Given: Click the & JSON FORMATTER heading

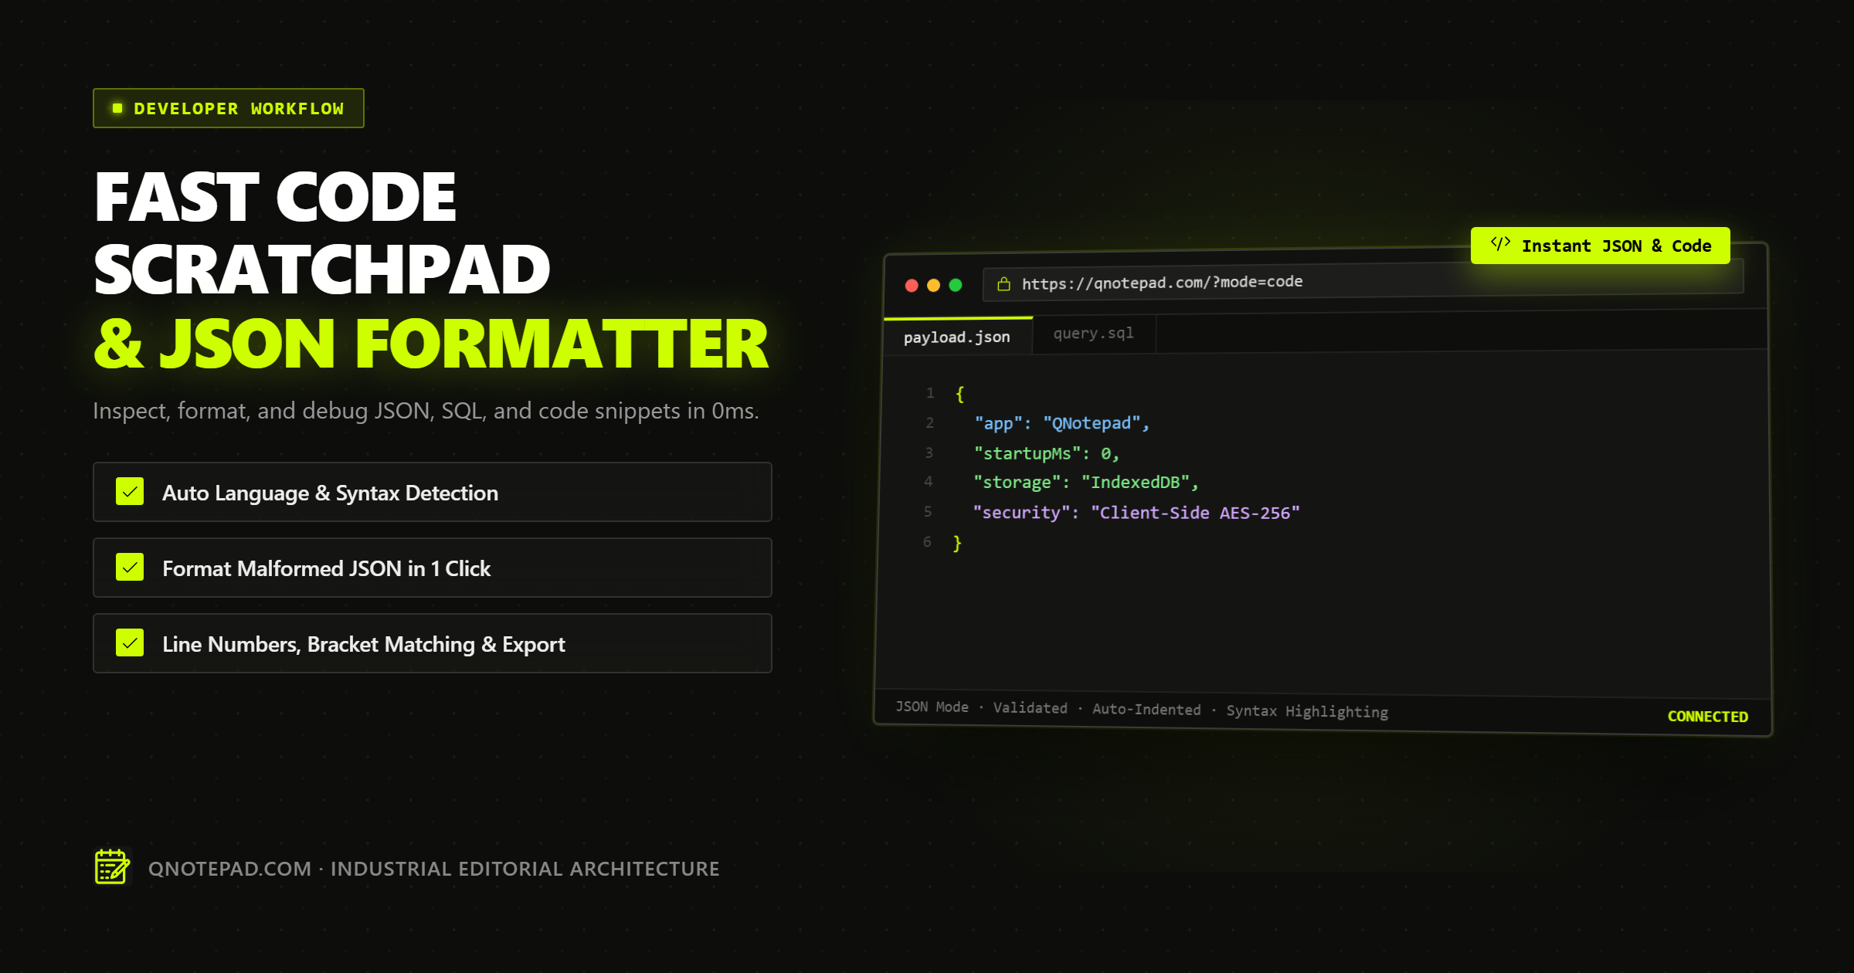Looking at the screenshot, I should pyautogui.click(x=431, y=344).
